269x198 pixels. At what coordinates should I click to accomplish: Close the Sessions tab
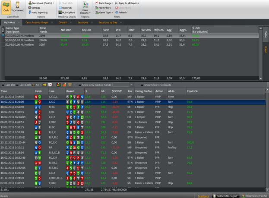[92, 22]
